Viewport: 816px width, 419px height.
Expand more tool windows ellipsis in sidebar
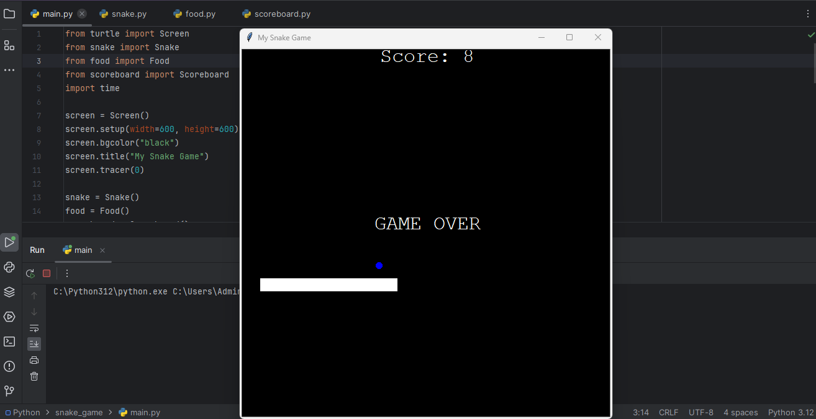[9, 70]
